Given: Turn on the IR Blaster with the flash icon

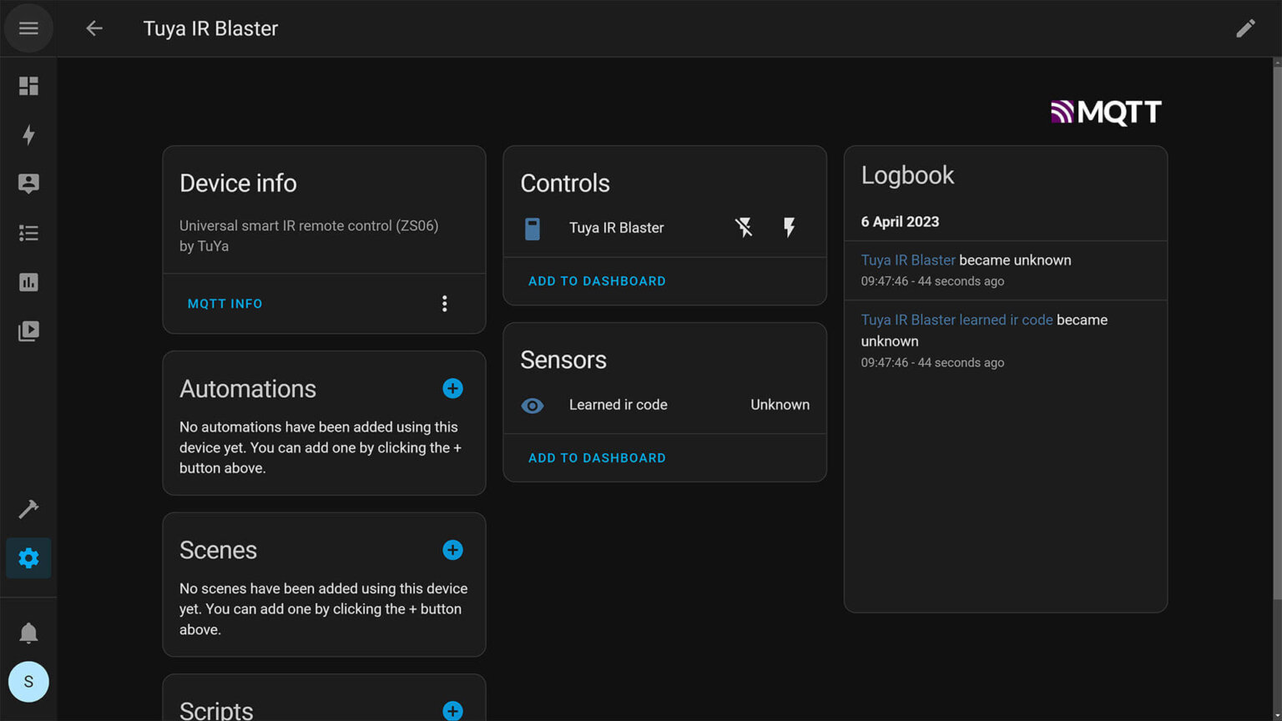Looking at the screenshot, I should (x=790, y=227).
